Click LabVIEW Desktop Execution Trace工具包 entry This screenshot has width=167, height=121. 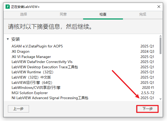[x=45, y=67]
